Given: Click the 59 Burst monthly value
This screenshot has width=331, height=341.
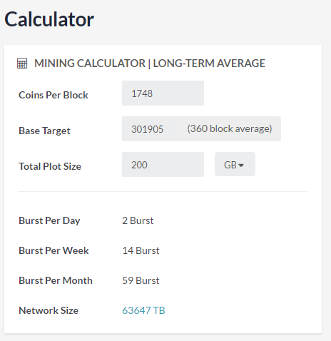Looking at the screenshot, I should (x=141, y=280).
